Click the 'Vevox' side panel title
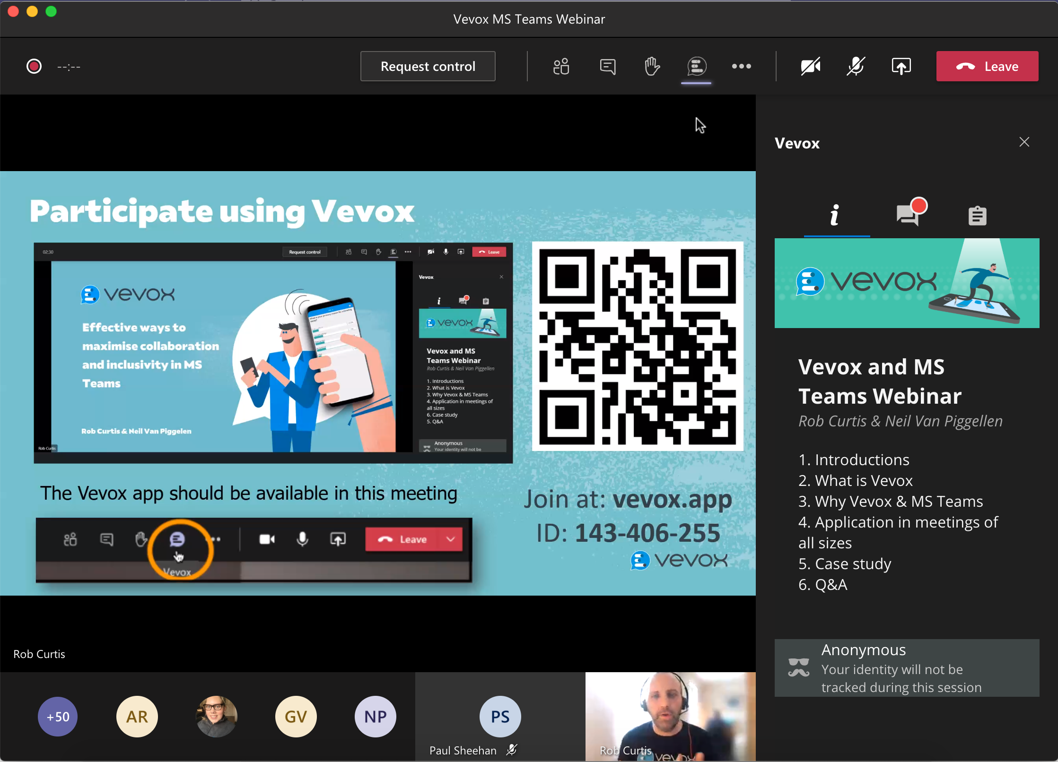The width and height of the screenshot is (1058, 762). pyautogui.click(x=797, y=143)
